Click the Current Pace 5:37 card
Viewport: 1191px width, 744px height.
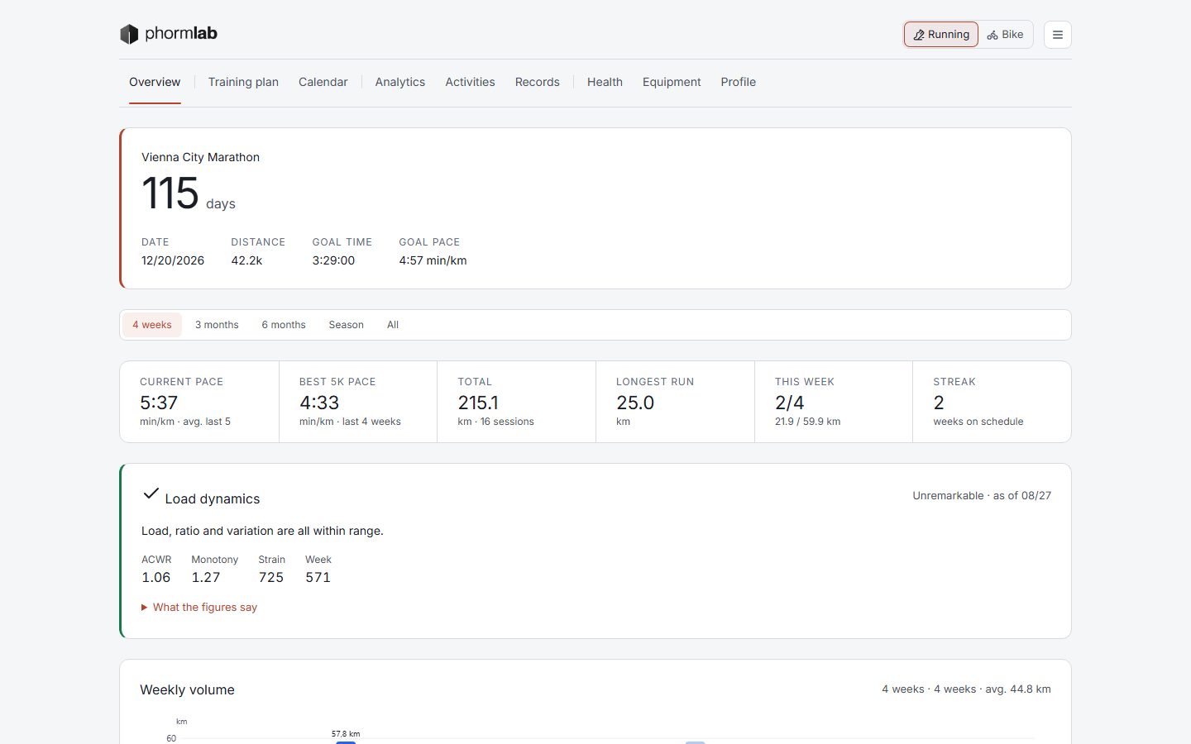(x=199, y=402)
